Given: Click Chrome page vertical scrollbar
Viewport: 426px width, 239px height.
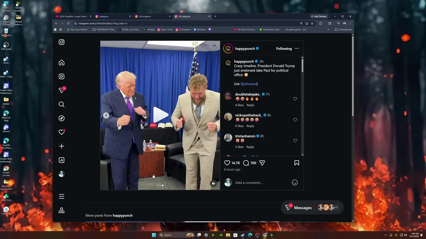Looking at the screenshot, I should coord(352,76).
